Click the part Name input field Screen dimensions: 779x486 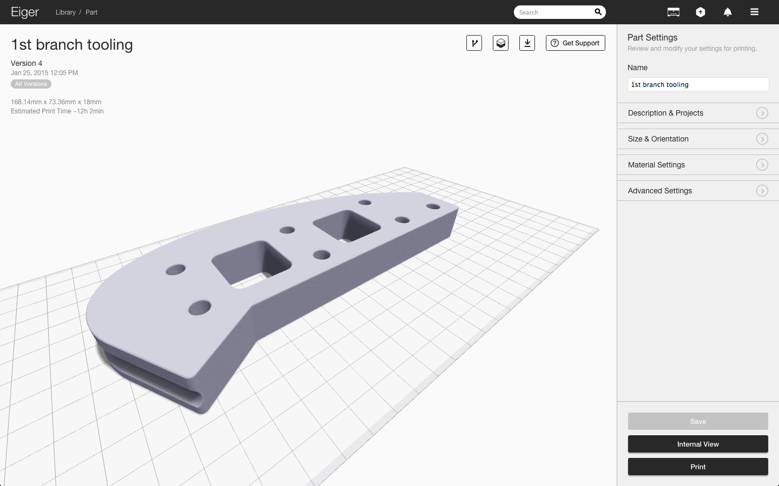[698, 85]
